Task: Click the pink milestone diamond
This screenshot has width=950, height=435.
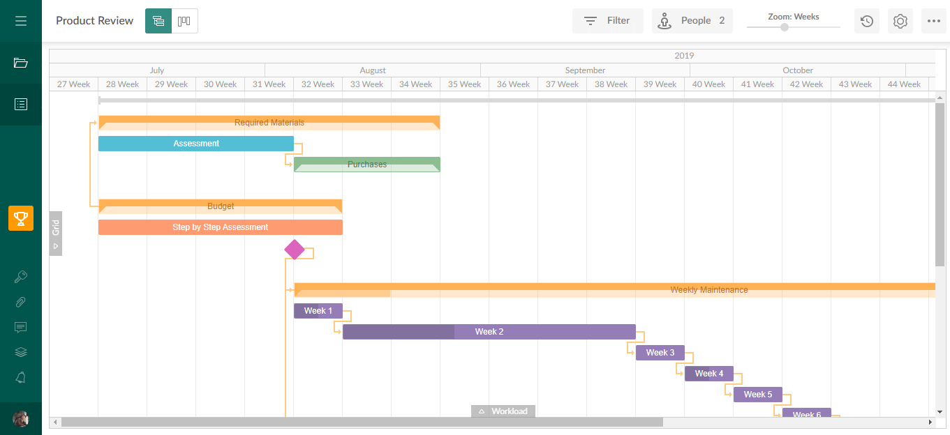Action: [x=295, y=249]
